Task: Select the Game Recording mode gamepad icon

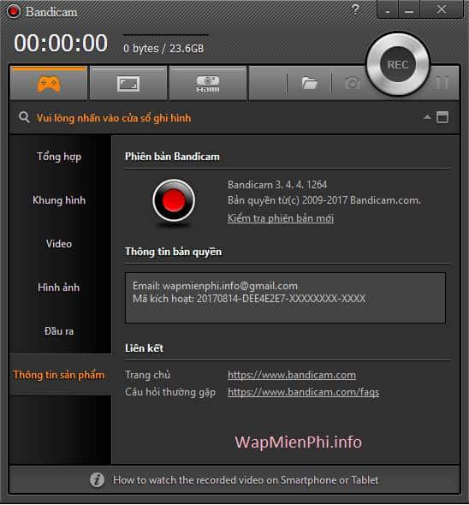Action: click(x=48, y=84)
